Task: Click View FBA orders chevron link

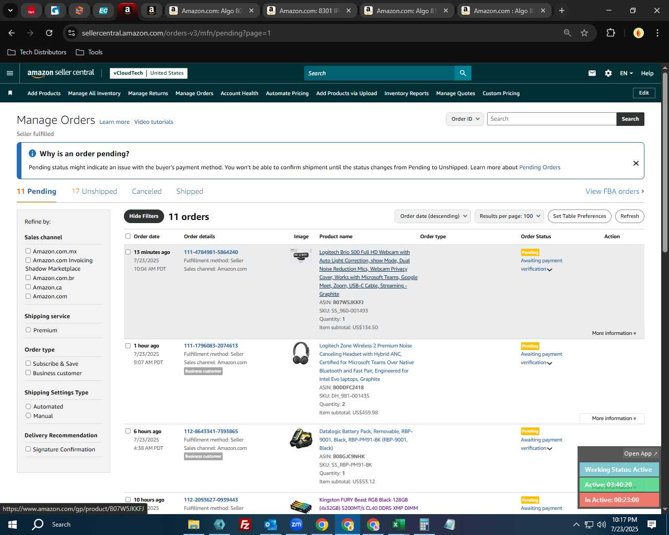Action: point(615,191)
